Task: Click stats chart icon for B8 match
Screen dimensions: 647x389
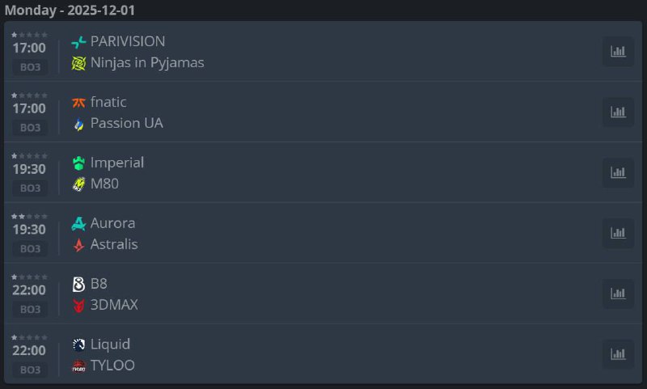Action: tap(618, 294)
